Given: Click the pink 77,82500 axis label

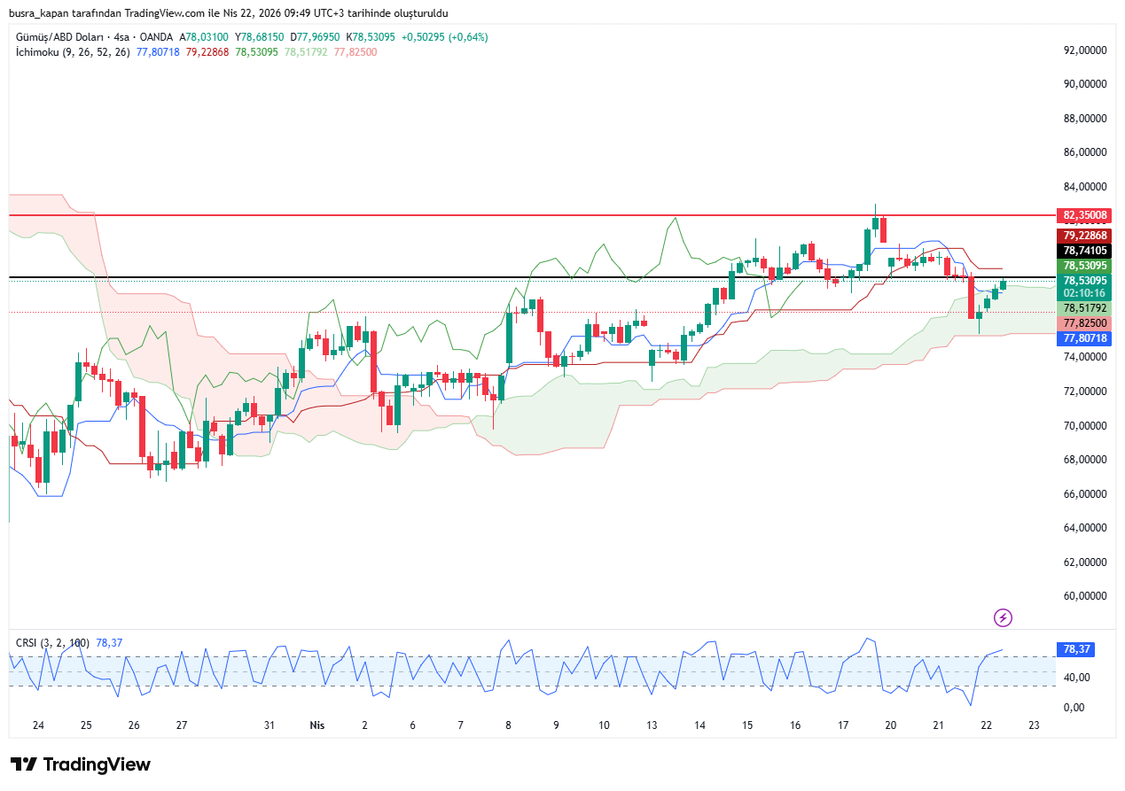Looking at the screenshot, I should pyautogui.click(x=1084, y=323).
